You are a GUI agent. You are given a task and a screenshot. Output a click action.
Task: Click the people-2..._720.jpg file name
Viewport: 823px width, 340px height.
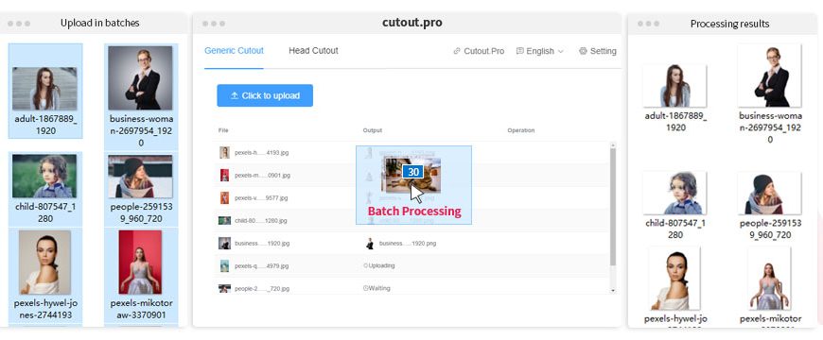click(262, 289)
